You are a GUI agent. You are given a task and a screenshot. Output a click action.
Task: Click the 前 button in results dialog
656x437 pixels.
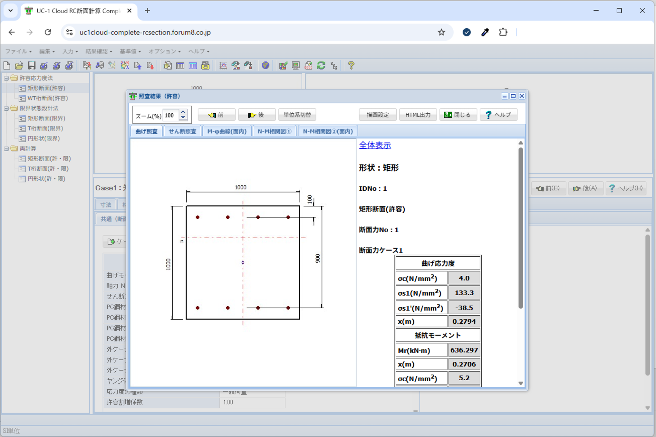217,115
